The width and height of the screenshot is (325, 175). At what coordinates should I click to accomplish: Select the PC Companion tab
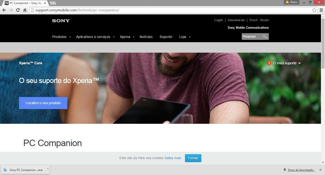tap(25, 3)
